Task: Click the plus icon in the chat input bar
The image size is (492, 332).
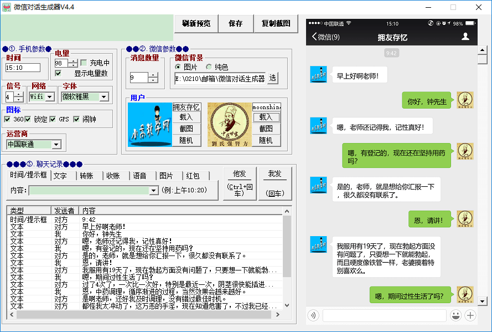Action: [x=470, y=314]
